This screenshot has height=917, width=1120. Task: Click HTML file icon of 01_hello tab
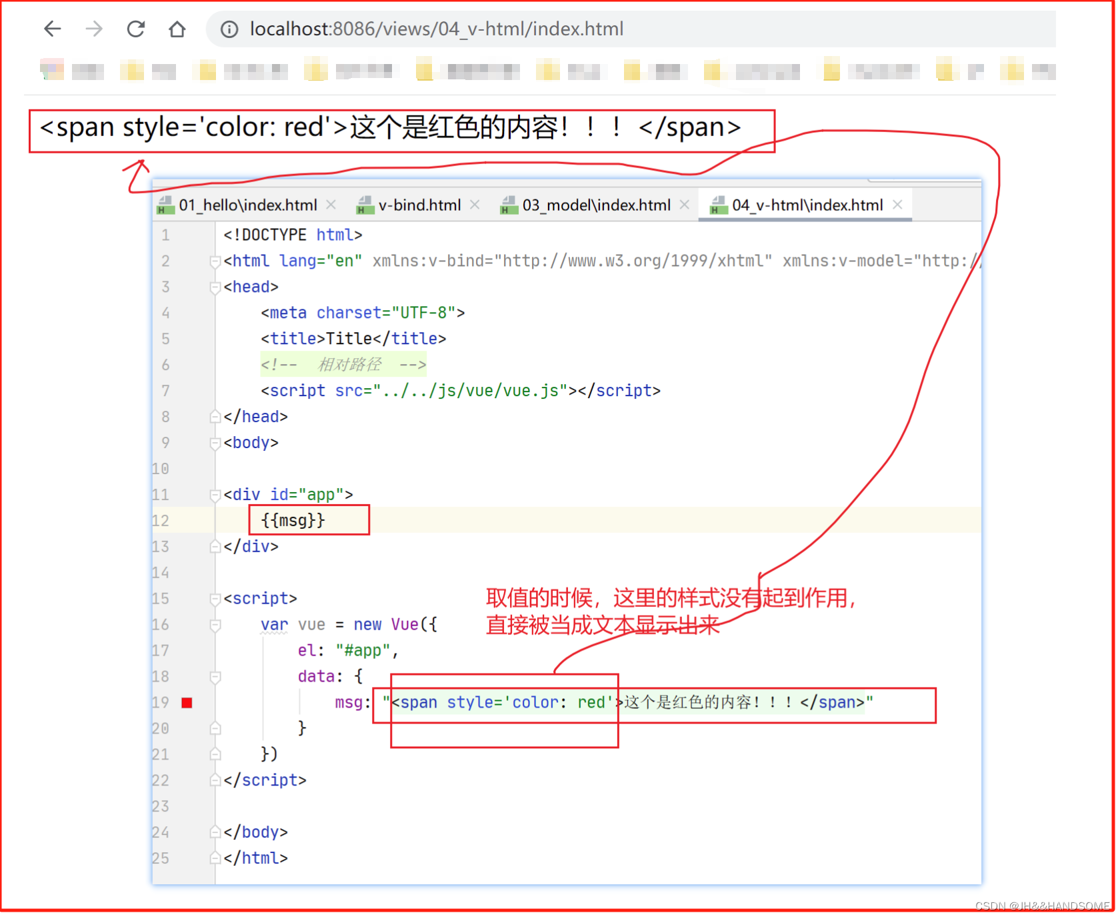[165, 205]
